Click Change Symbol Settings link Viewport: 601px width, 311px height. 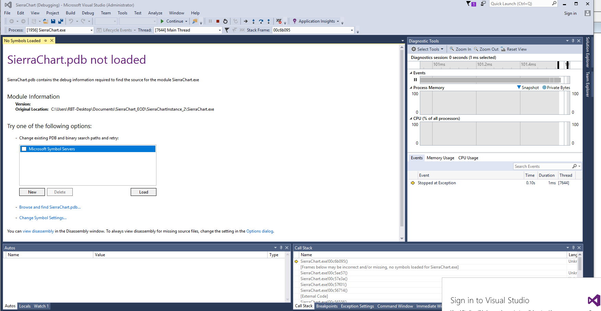[43, 218]
